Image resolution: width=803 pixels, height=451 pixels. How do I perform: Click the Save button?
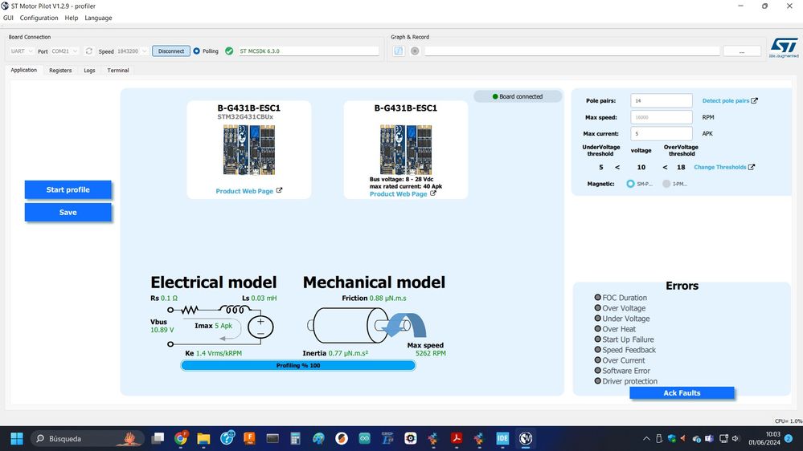(68, 212)
